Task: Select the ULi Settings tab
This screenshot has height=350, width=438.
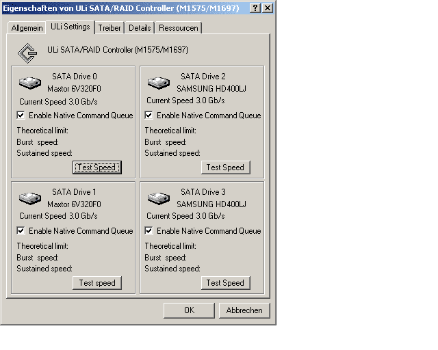Action: pos(70,27)
